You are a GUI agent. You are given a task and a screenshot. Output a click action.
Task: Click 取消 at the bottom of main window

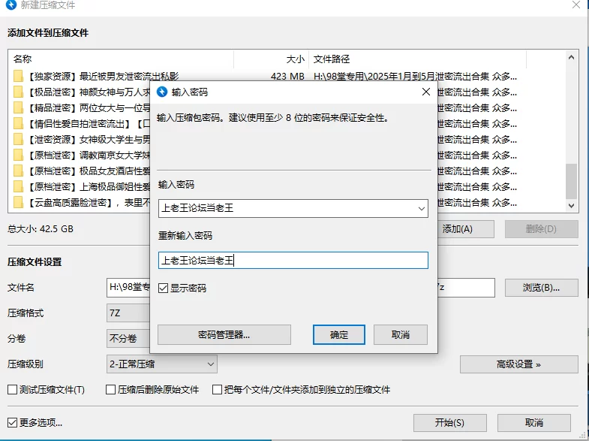534,423
